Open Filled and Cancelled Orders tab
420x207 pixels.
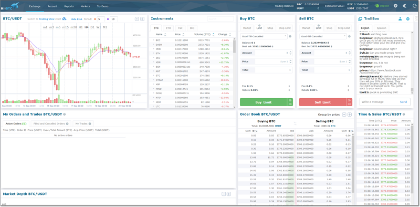[x=51, y=123]
